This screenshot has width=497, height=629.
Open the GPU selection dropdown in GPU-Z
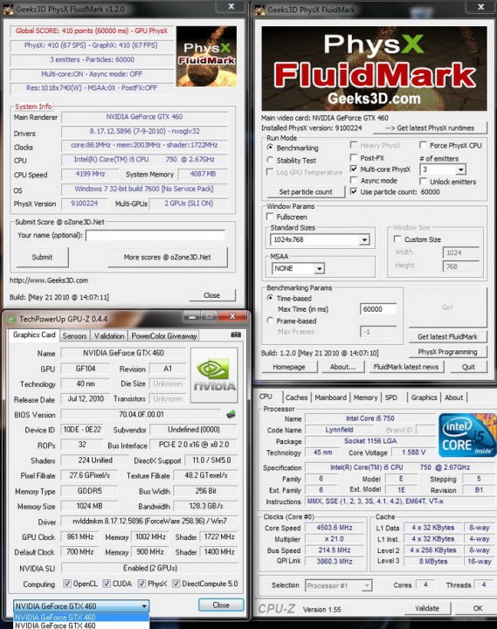81,605
